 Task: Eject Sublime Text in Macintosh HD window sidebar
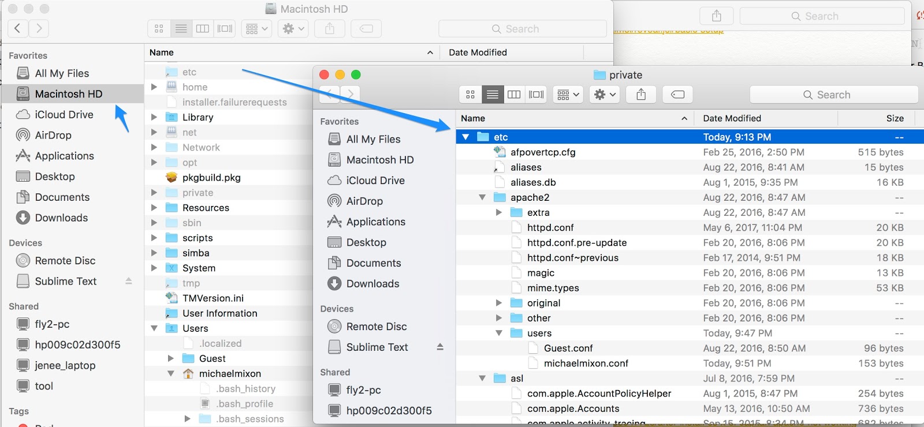click(129, 282)
